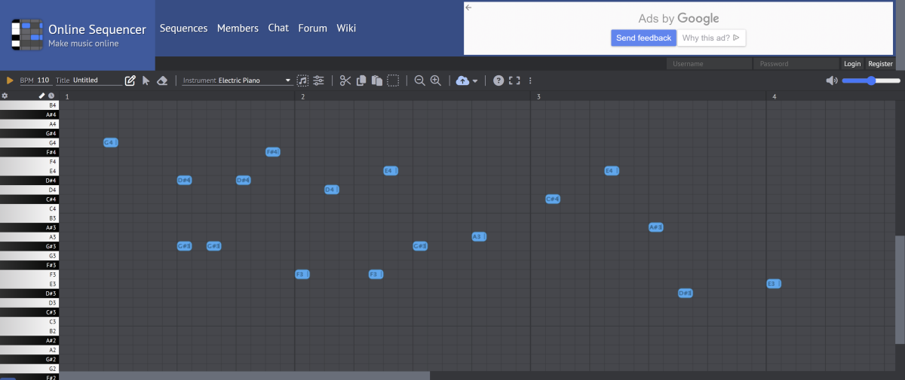Expand the cloud upload dropdown arrow
This screenshot has height=380, width=905.
pos(475,81)
